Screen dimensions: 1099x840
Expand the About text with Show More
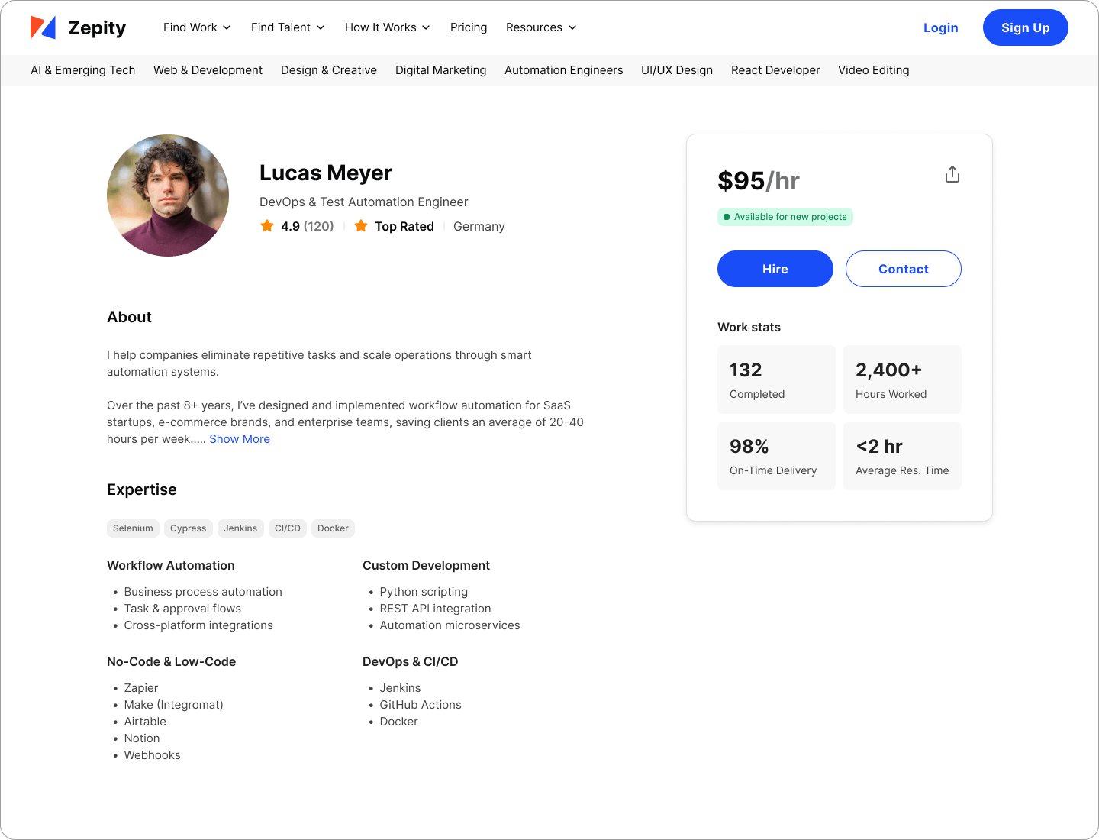click(x=240, y=439)
